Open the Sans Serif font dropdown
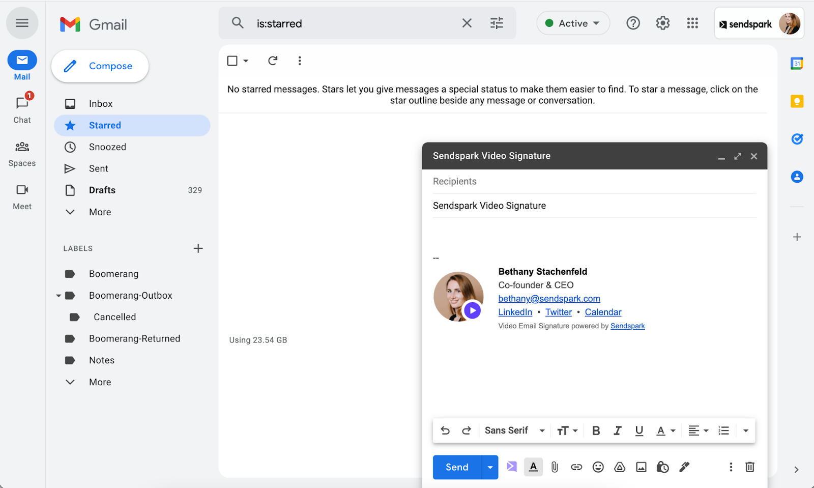 tap(515, 430)
